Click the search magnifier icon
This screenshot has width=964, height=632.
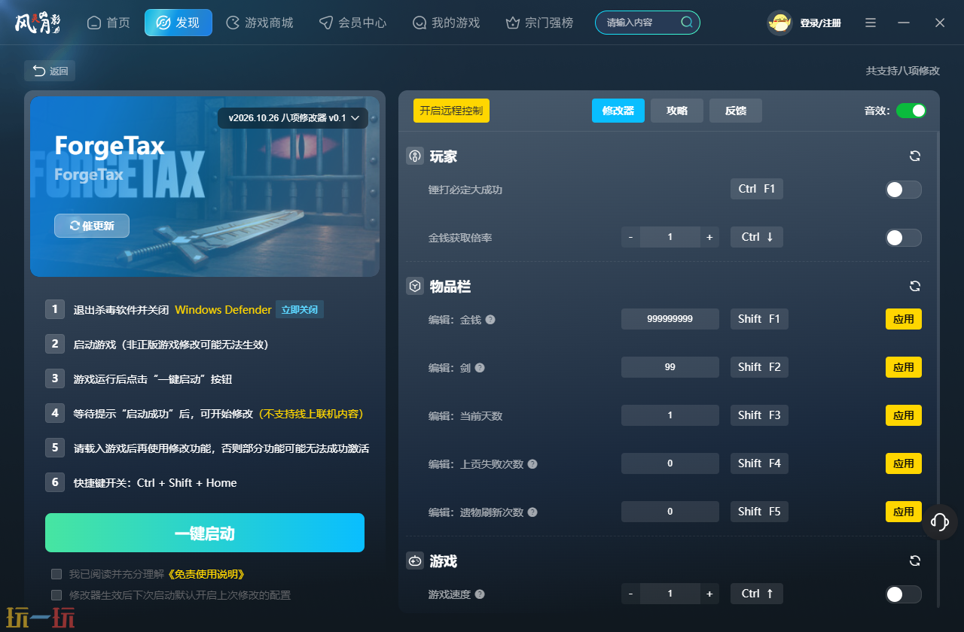tap(686, 23)
